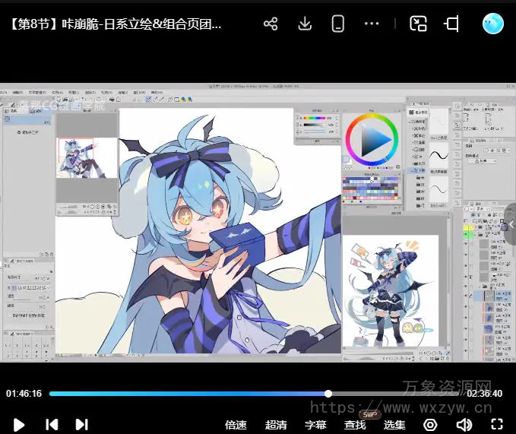Screen dimensions: 516x434
Task: Expand the side panel arrow at right edge
Action: (511, 224)
